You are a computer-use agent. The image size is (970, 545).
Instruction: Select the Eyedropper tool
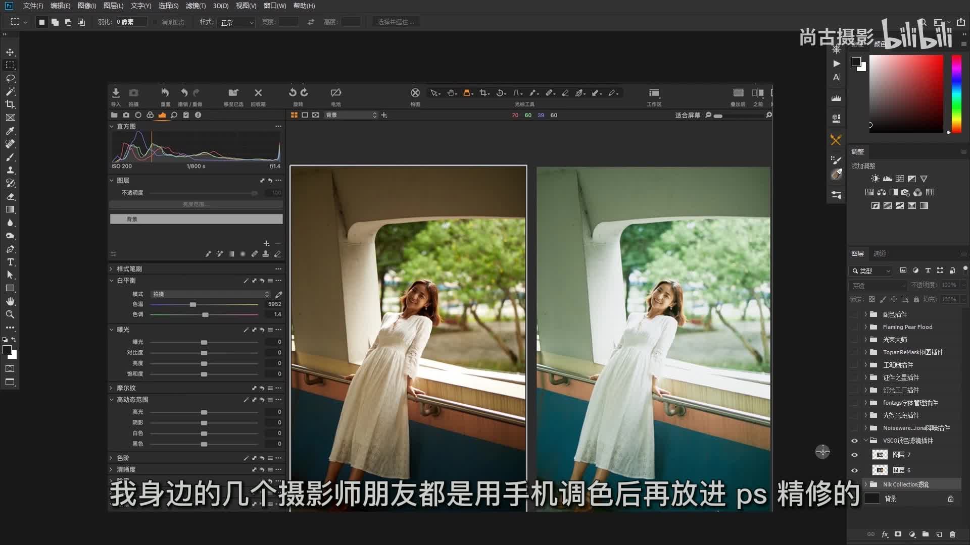10,131
